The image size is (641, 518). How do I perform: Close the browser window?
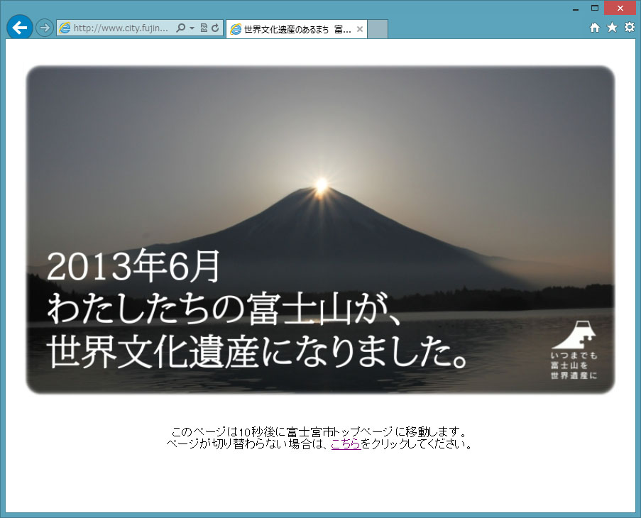click(620, 9)
